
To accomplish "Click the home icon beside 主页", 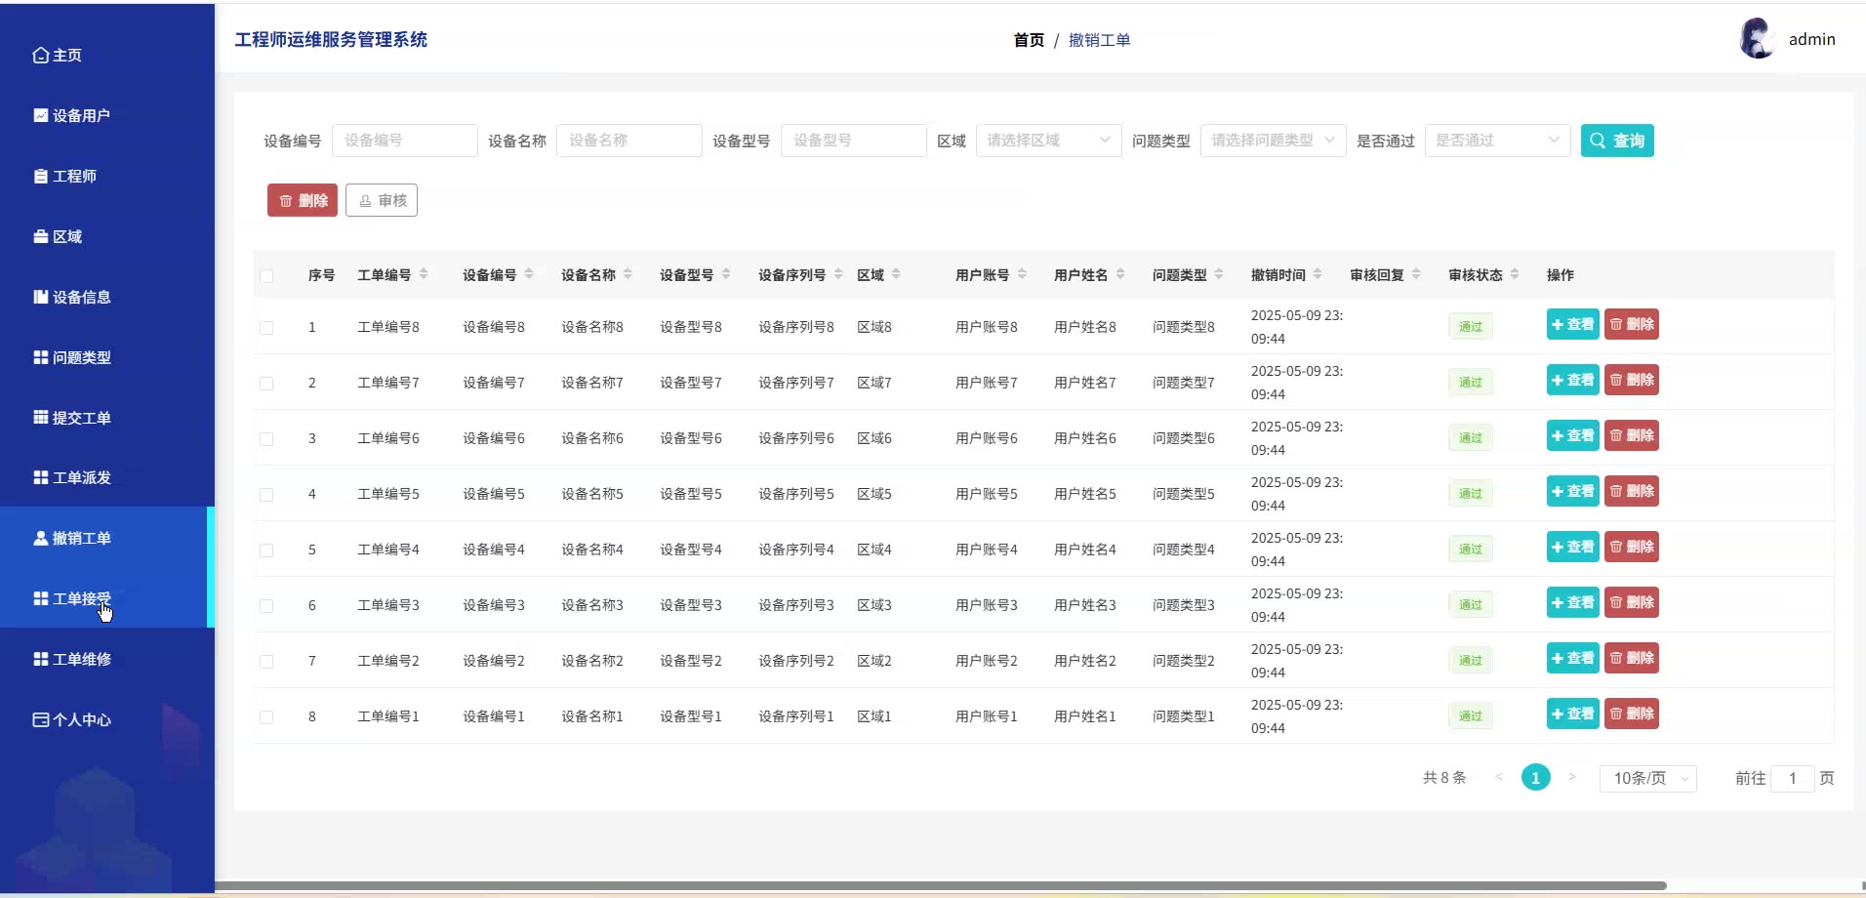I will pyautogui.click(x=40, y=56).
